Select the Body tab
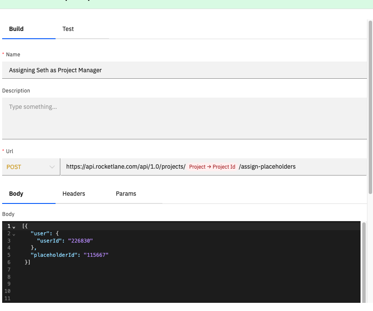Image resolution: width=373 pixels, height=311 pixels. click(16, 194)
